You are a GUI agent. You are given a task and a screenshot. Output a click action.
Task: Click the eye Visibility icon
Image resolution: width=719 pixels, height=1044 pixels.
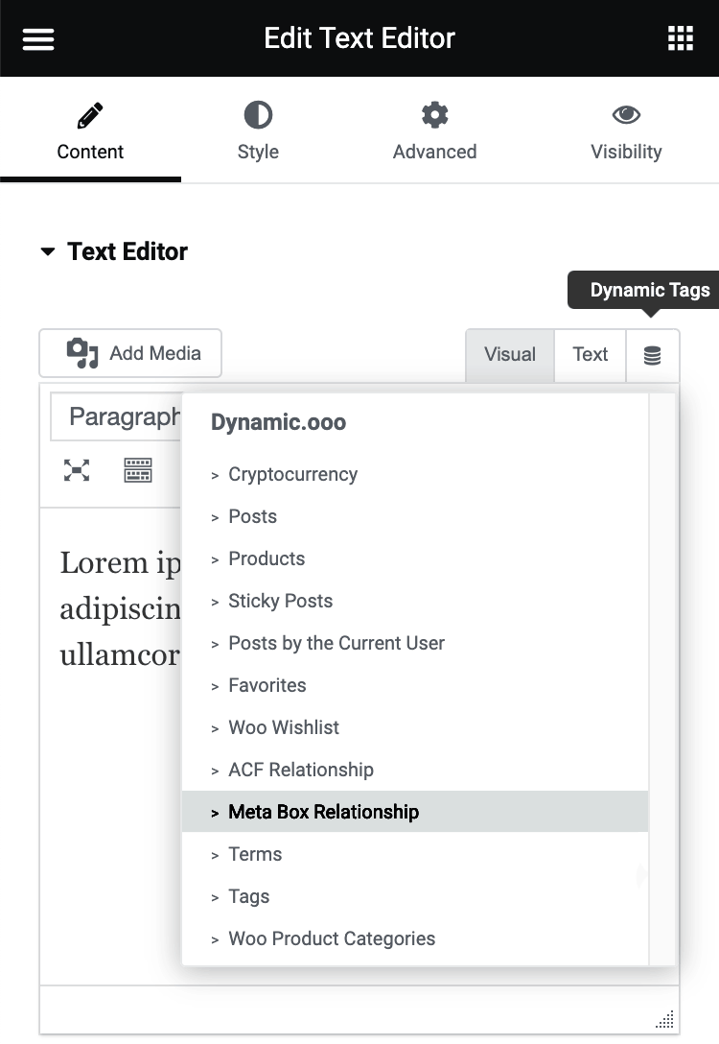click(x=625, y=114)
